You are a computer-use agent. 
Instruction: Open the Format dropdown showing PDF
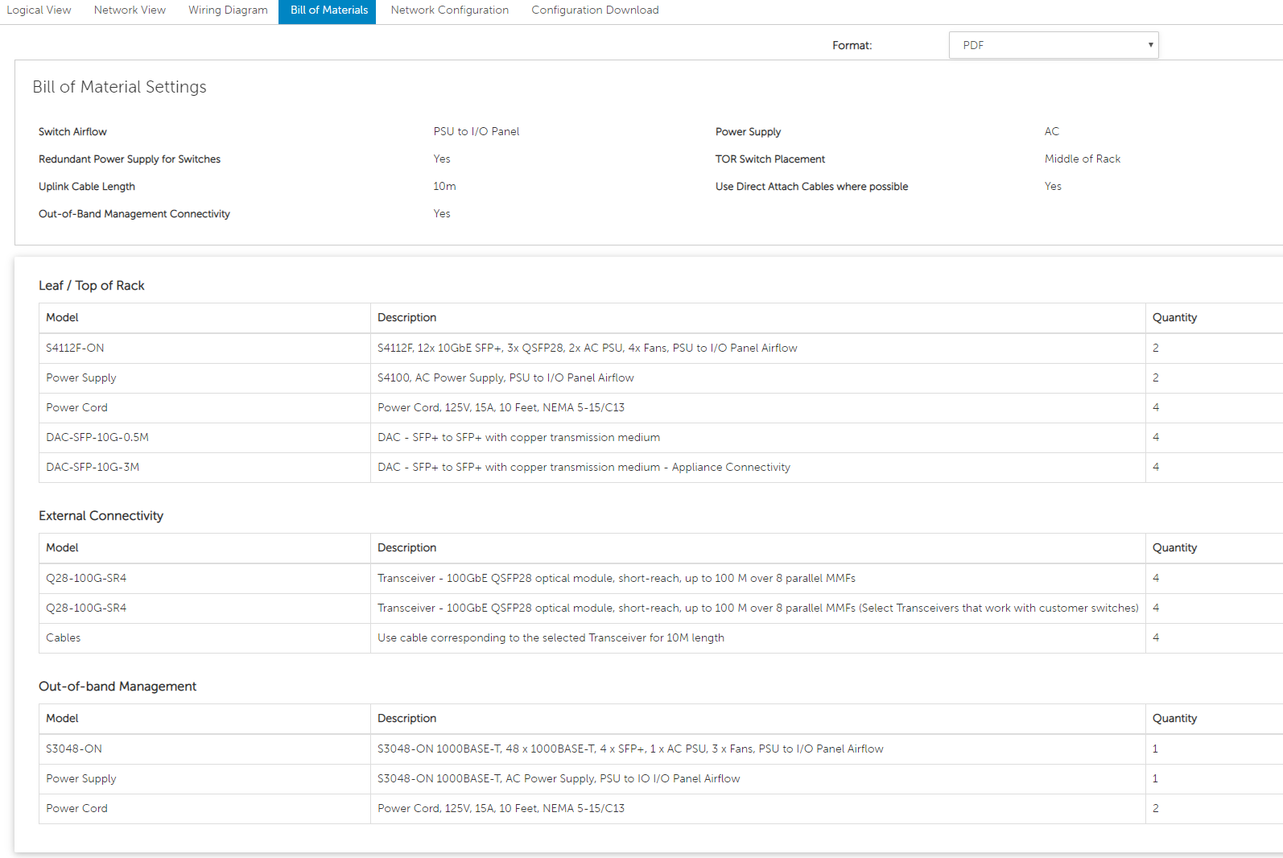click(1053, 45)
